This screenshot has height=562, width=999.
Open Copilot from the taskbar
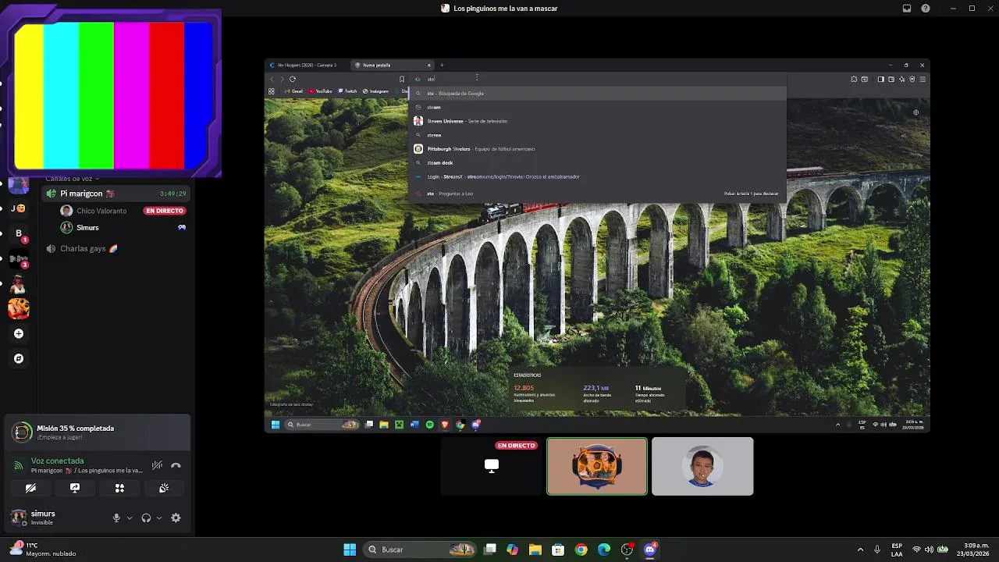click(512, 550)
